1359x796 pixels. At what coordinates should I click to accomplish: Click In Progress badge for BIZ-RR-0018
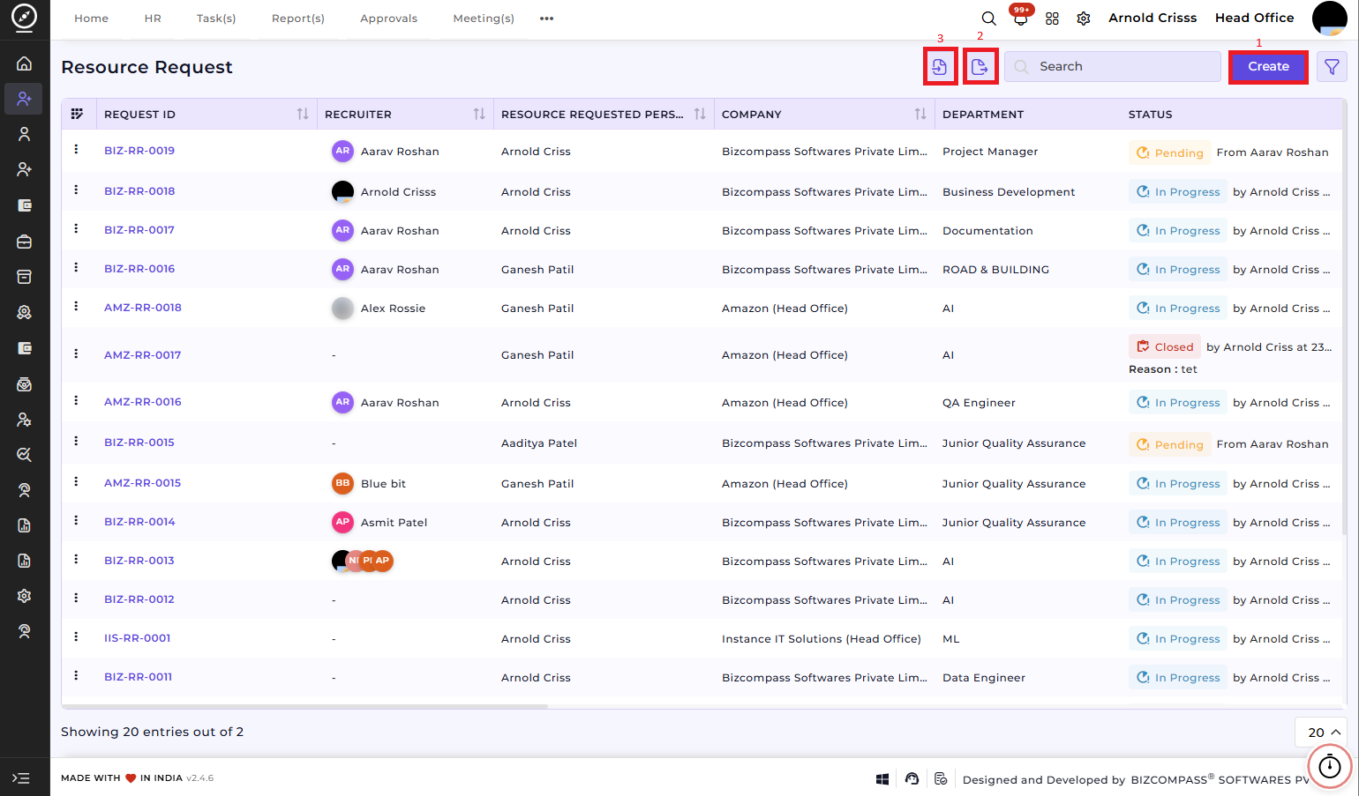[1177, 191]
